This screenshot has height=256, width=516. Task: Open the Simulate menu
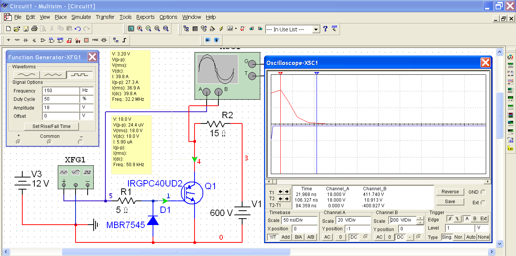(x=81, y=17)
